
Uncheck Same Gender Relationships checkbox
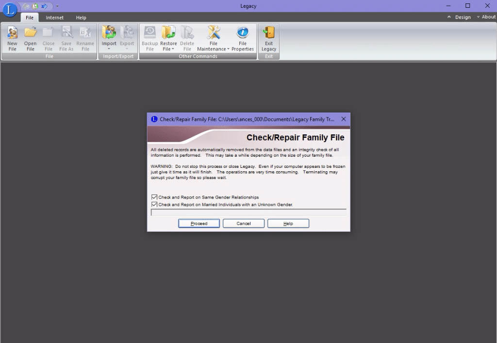154,197
